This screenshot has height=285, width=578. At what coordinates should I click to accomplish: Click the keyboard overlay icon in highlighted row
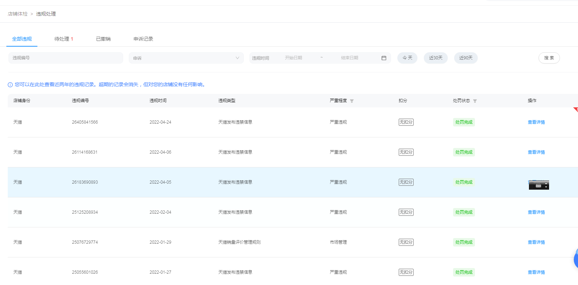coord(538,185)
